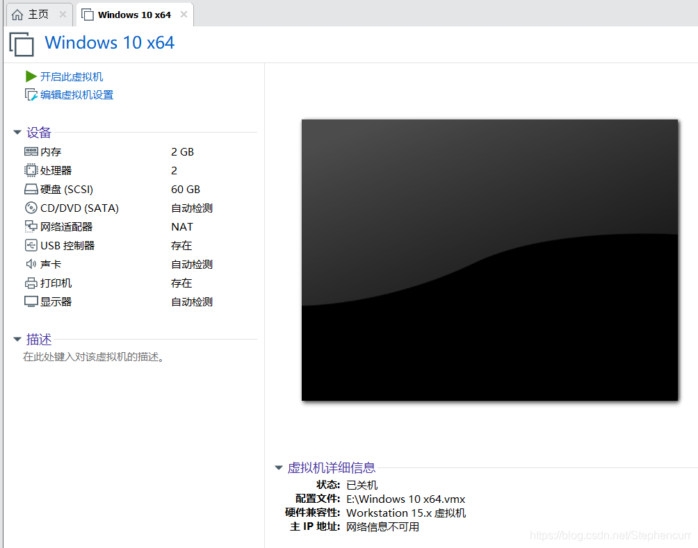The image size is (698, 548).
Task: Click the display (显示器) monitor icon
Action: click(31, 301)
